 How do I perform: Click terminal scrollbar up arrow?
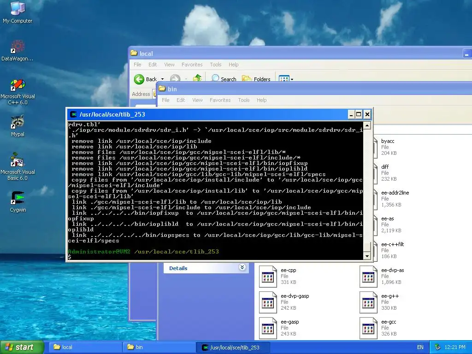click(x=367, y=125)
